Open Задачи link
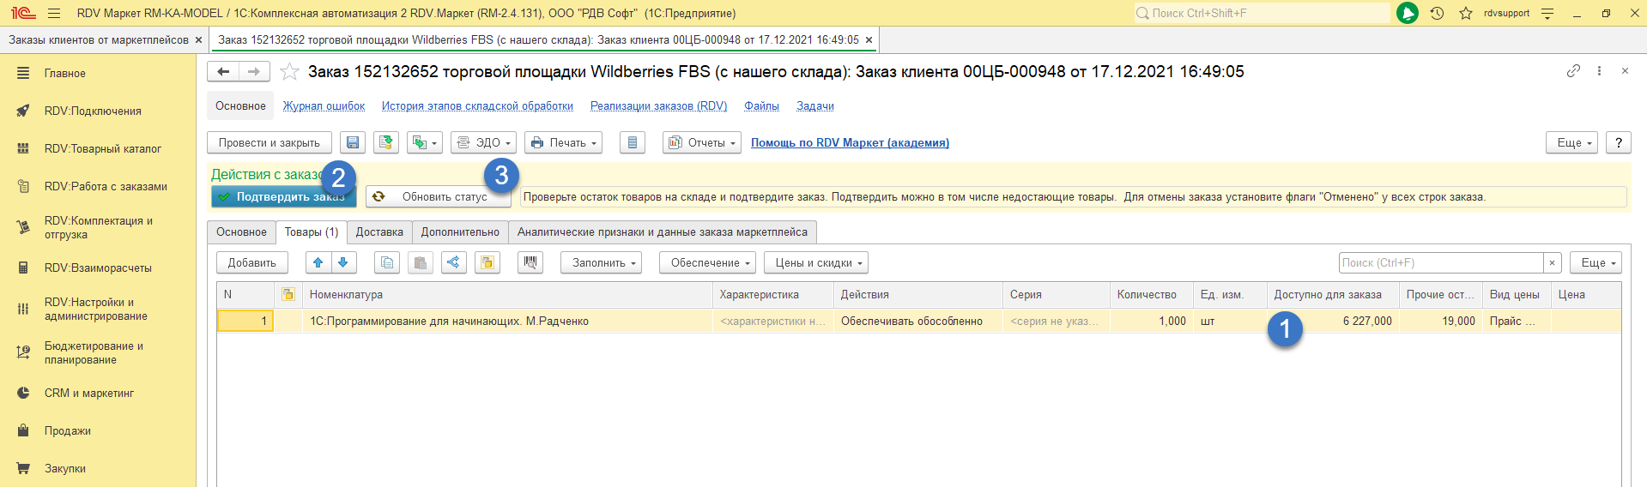 tap(815, 106)
